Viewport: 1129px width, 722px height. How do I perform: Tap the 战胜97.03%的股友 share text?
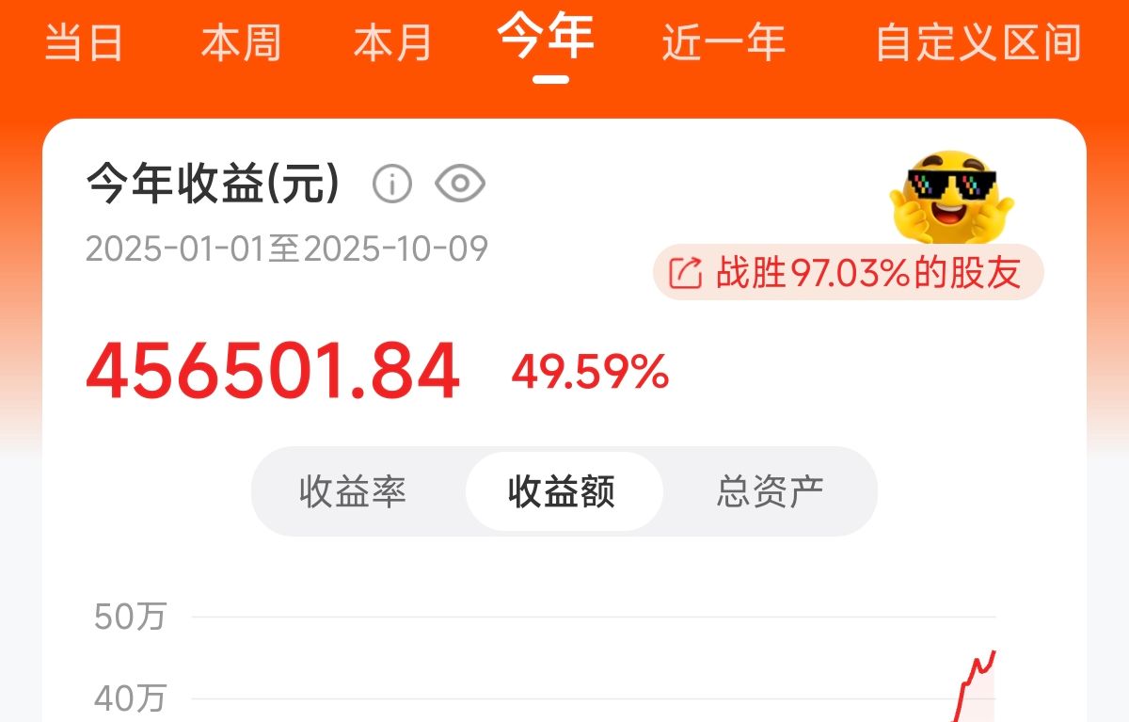tap(868, 273)
